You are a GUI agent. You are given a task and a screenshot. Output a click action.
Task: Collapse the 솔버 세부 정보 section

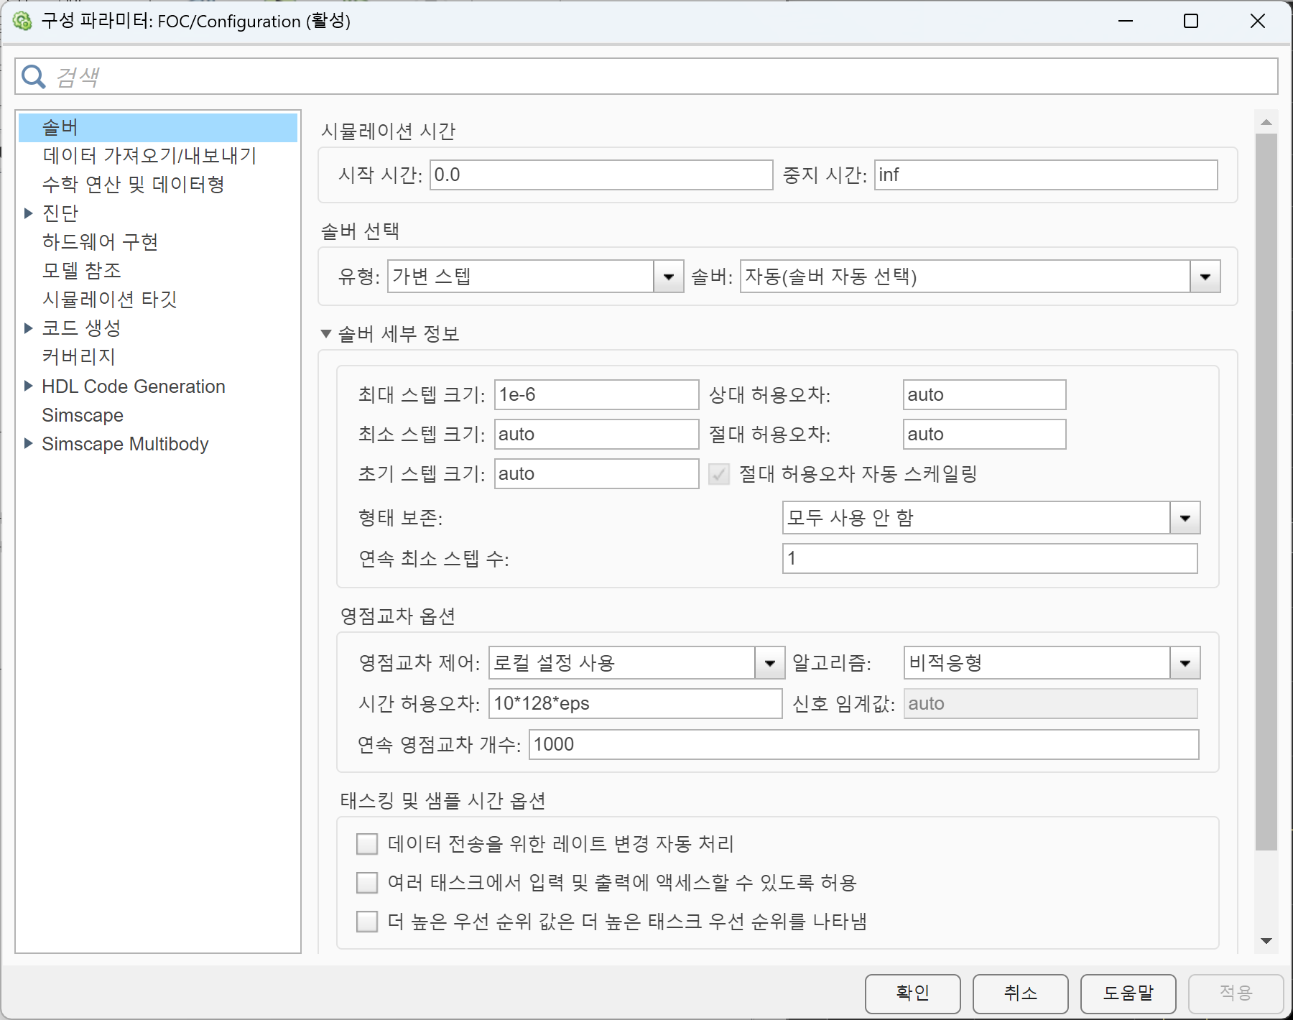click(326, 334)
